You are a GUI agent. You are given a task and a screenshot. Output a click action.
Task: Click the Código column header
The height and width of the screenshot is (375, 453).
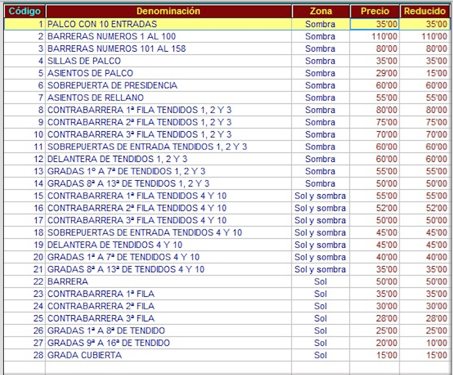[24, 11]
